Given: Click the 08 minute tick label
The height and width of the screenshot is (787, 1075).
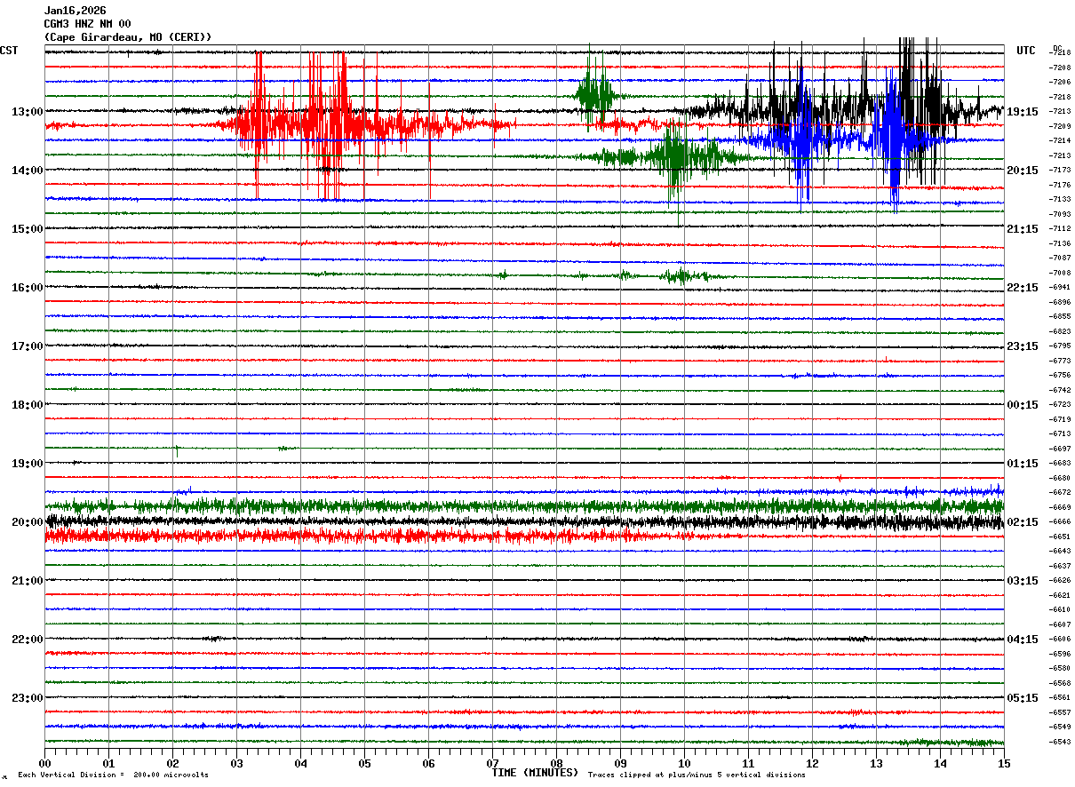Looking at the screenshot, I should (x=556, y=764).
